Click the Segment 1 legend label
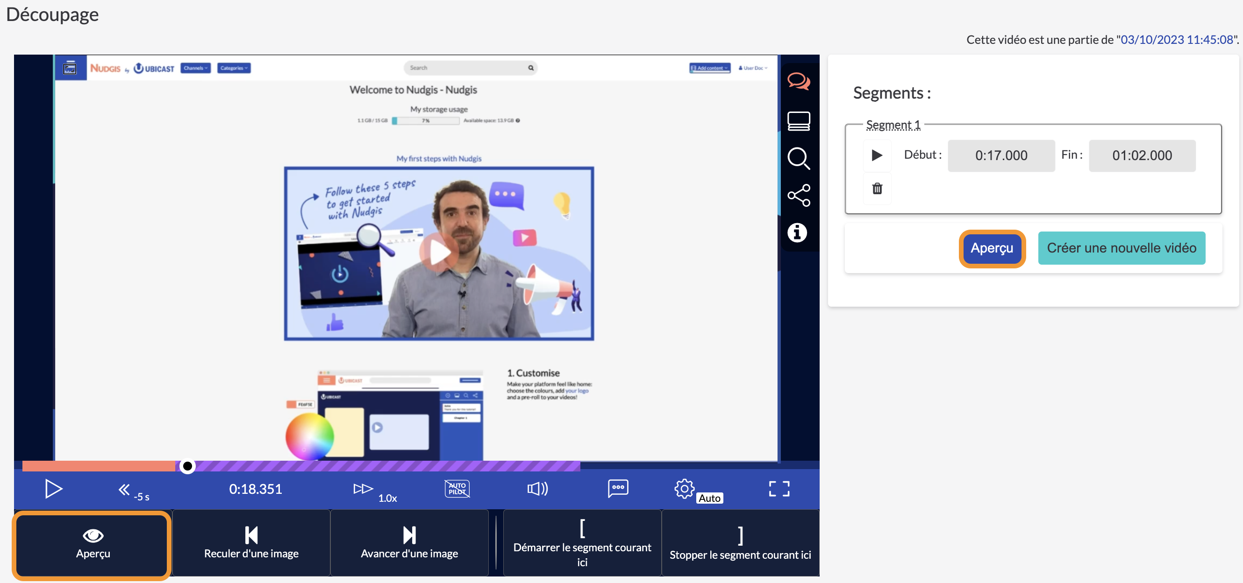Viewport: 1243px width, 583px height. click(893, 125)
